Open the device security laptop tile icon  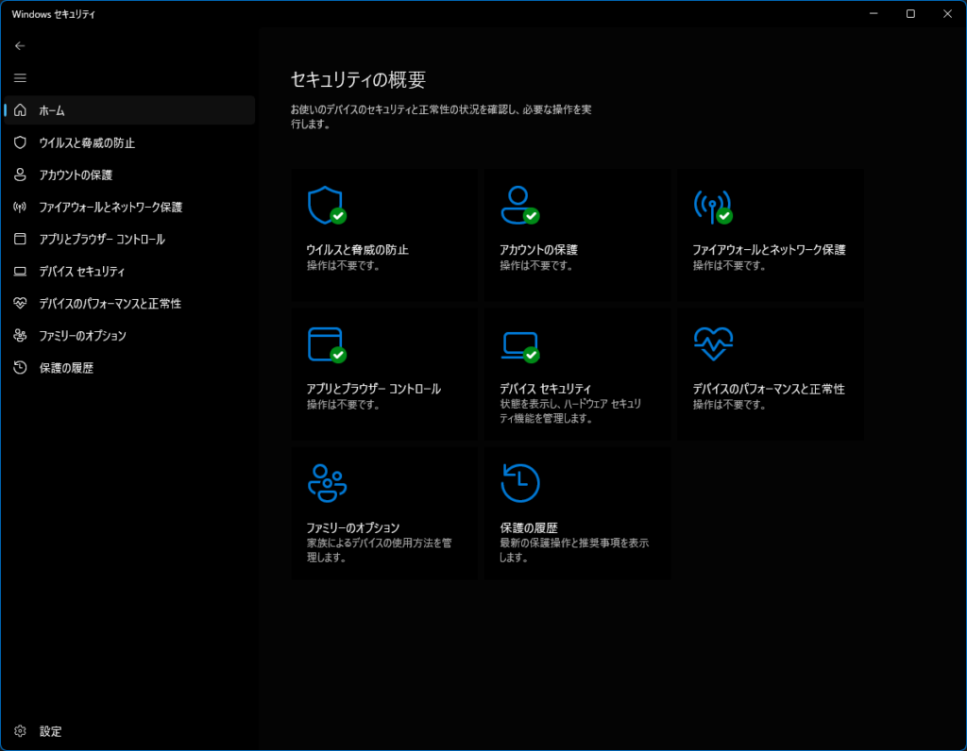517,344
